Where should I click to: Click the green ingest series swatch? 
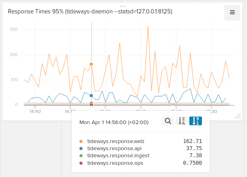click(81, 156)
